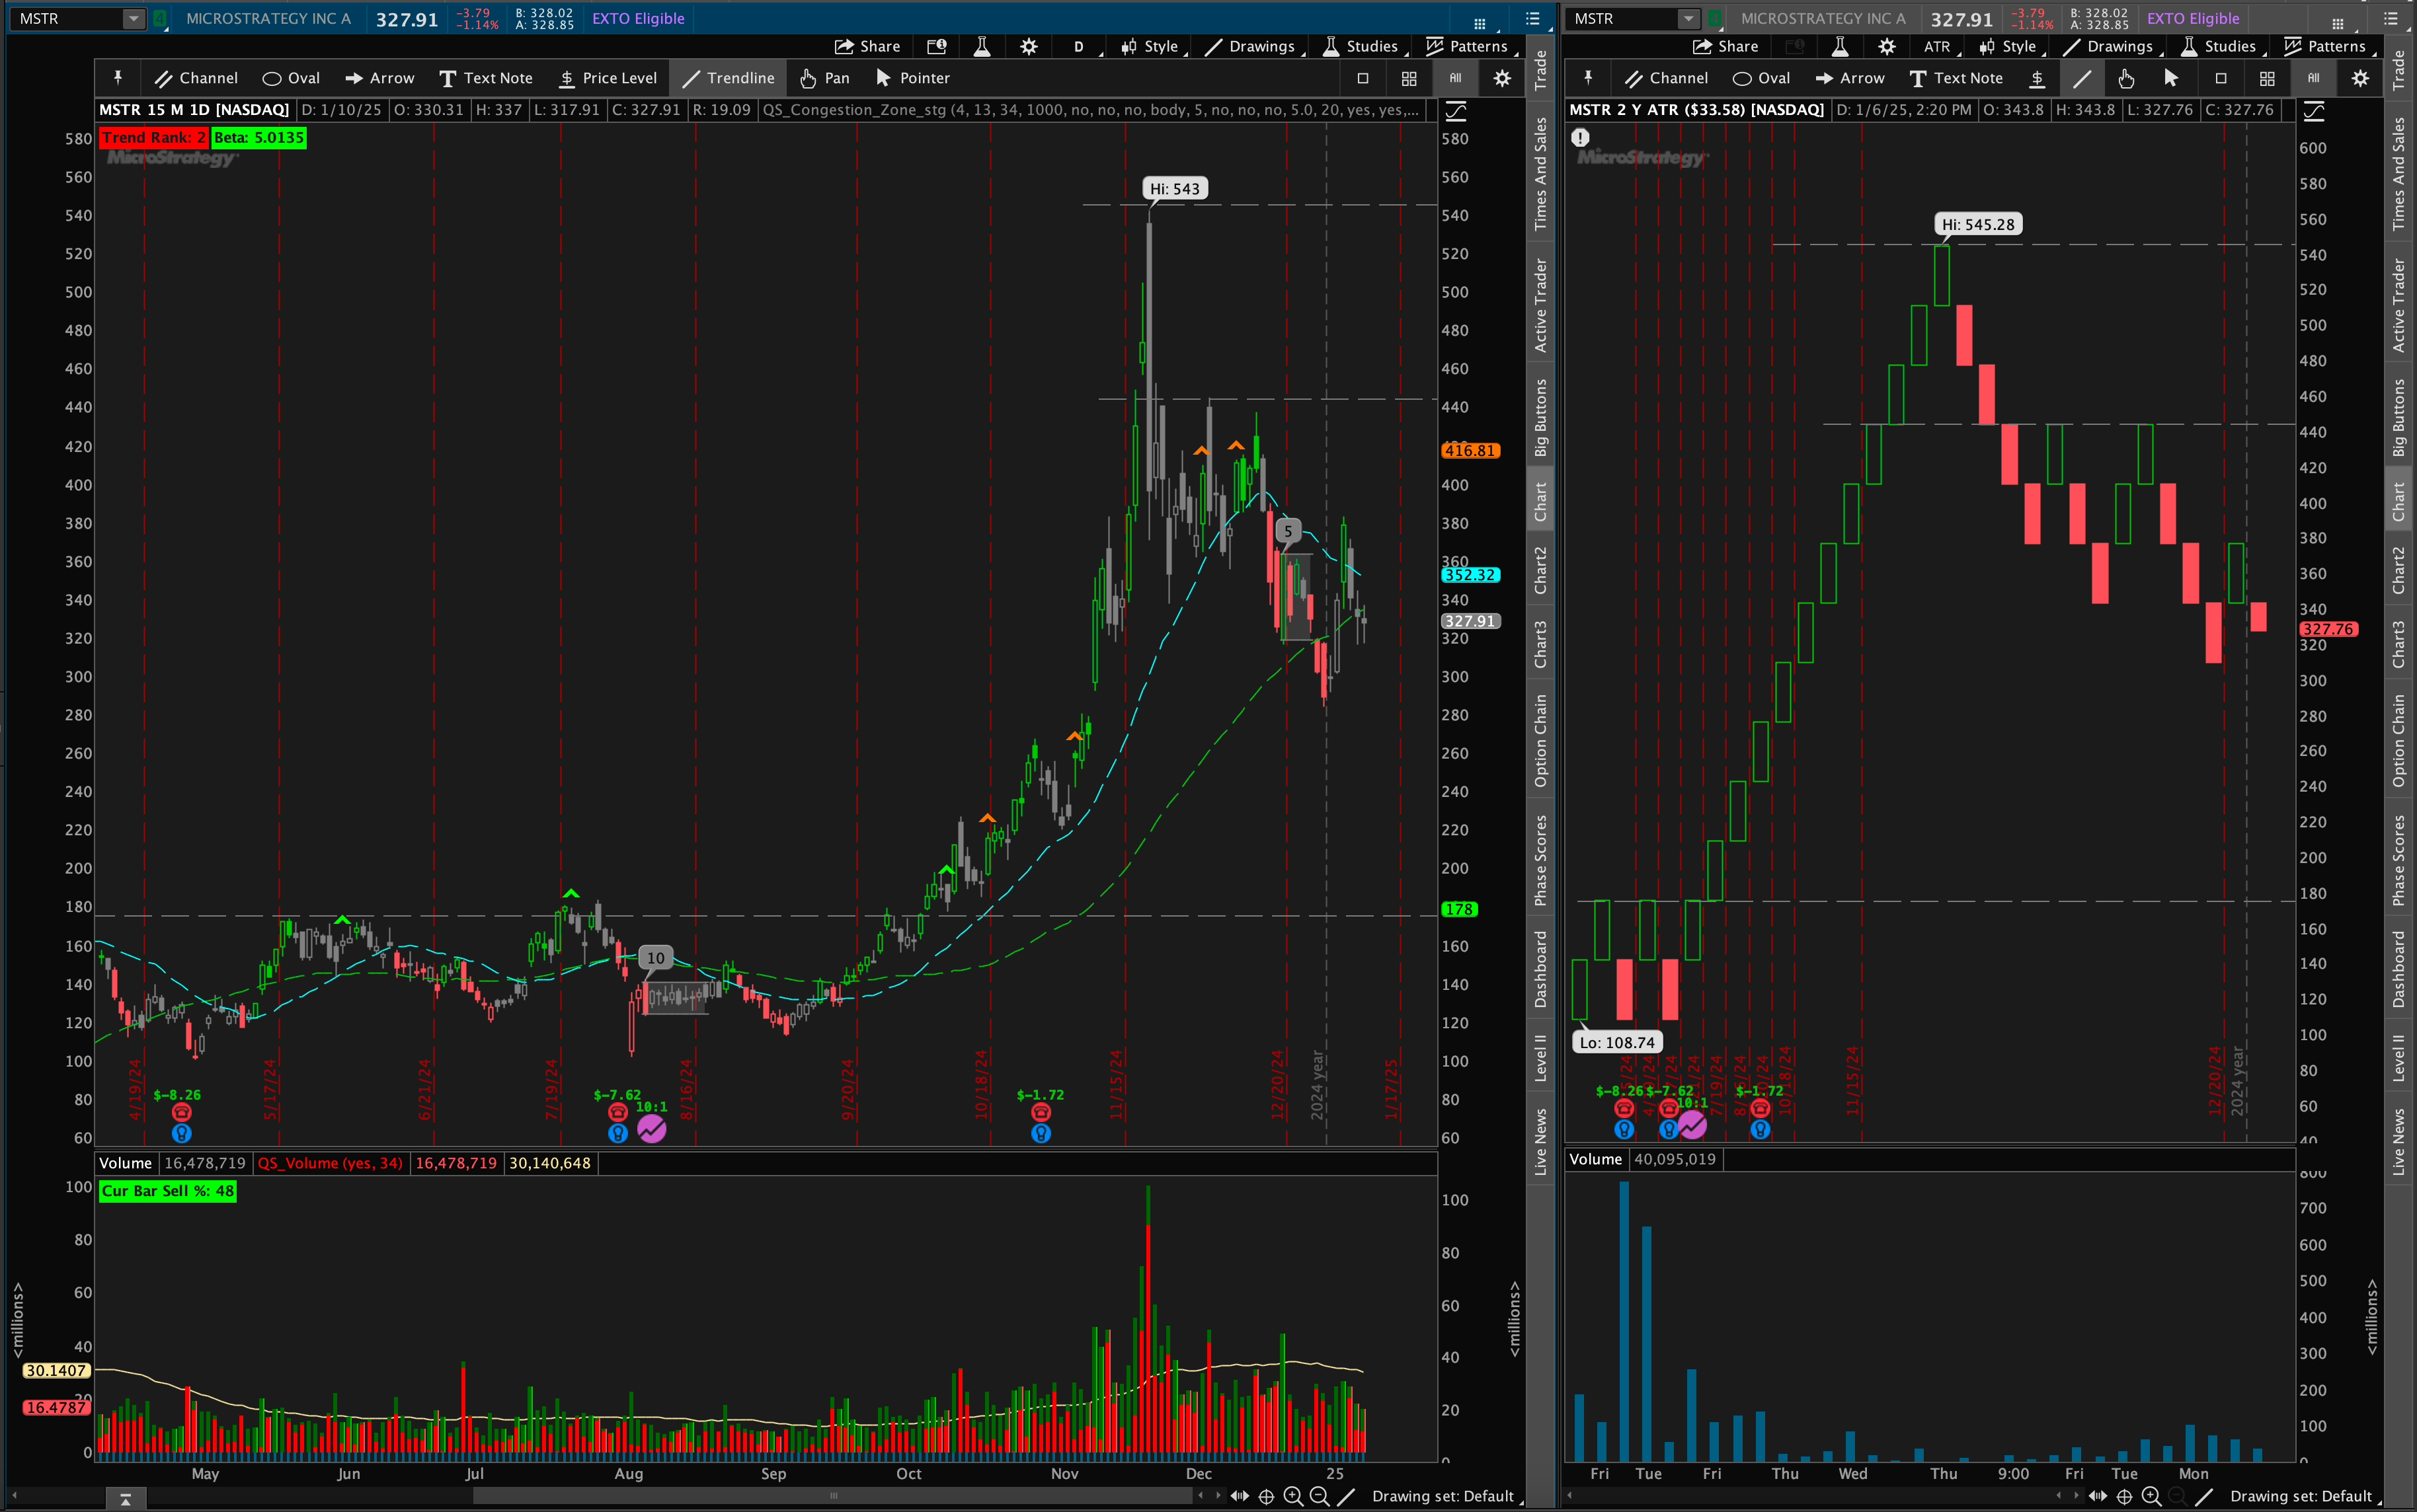Click the flask Edit Studies icon
2417x1512 pixels.
[981, 46]
